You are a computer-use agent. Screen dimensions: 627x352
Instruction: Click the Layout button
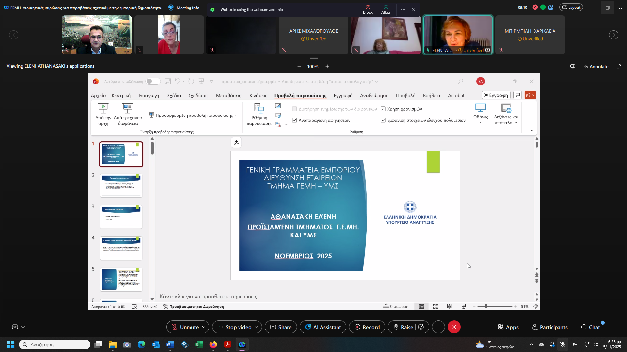coord(571,7)
